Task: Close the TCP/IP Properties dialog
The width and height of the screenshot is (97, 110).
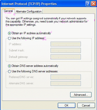Action: [x=94, y=4]
